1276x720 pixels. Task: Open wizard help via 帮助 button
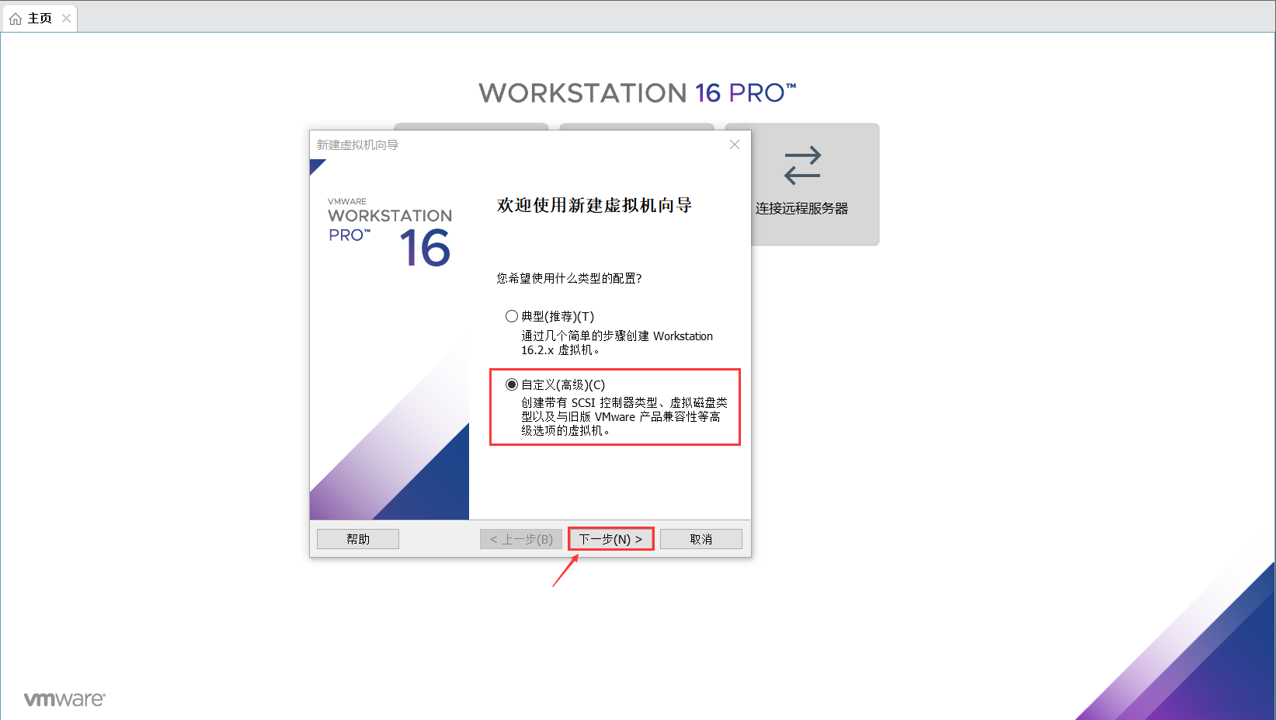(x=357, y=538)
